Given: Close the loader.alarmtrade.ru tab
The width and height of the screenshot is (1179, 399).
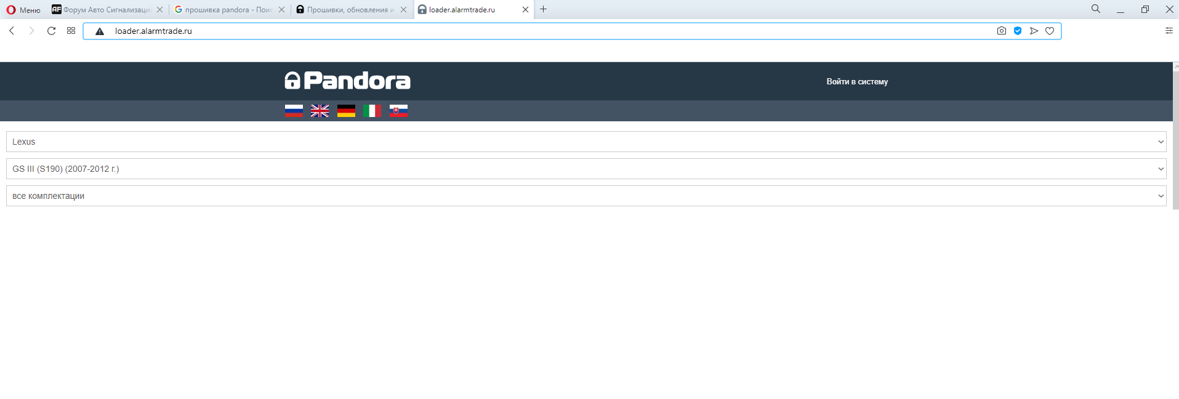Looking at the screenshot, I should click(x=525, y=10).
